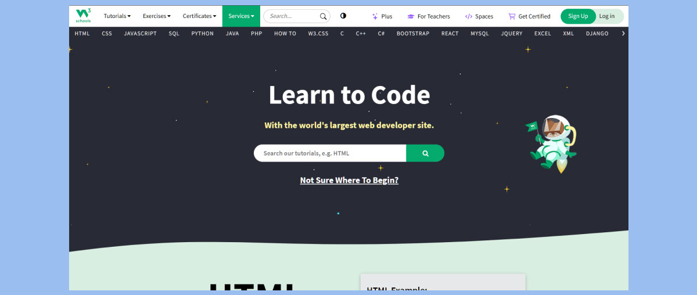
Task: Select EXCEL in the topic bar
Action: [542, 34]
